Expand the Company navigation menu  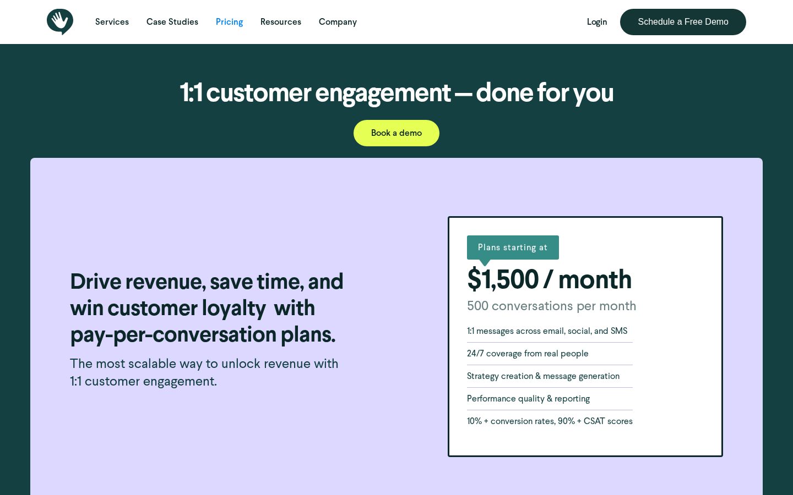point(338,22)
